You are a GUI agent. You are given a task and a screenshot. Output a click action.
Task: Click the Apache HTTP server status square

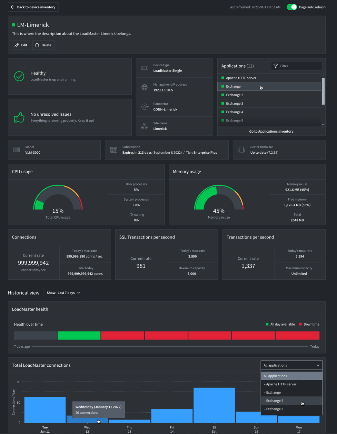[223, 78]
